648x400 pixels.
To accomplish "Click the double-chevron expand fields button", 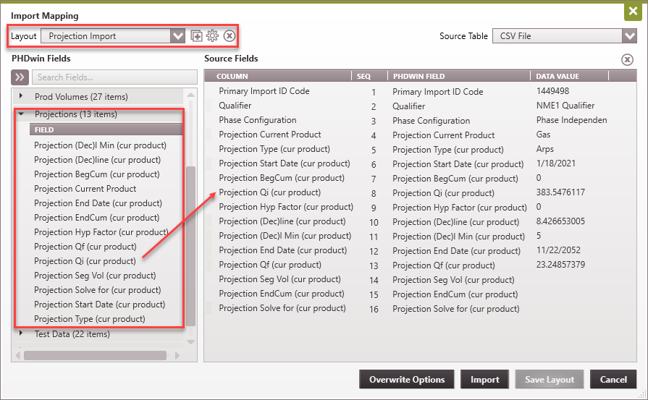I will [x=20, y=77].
